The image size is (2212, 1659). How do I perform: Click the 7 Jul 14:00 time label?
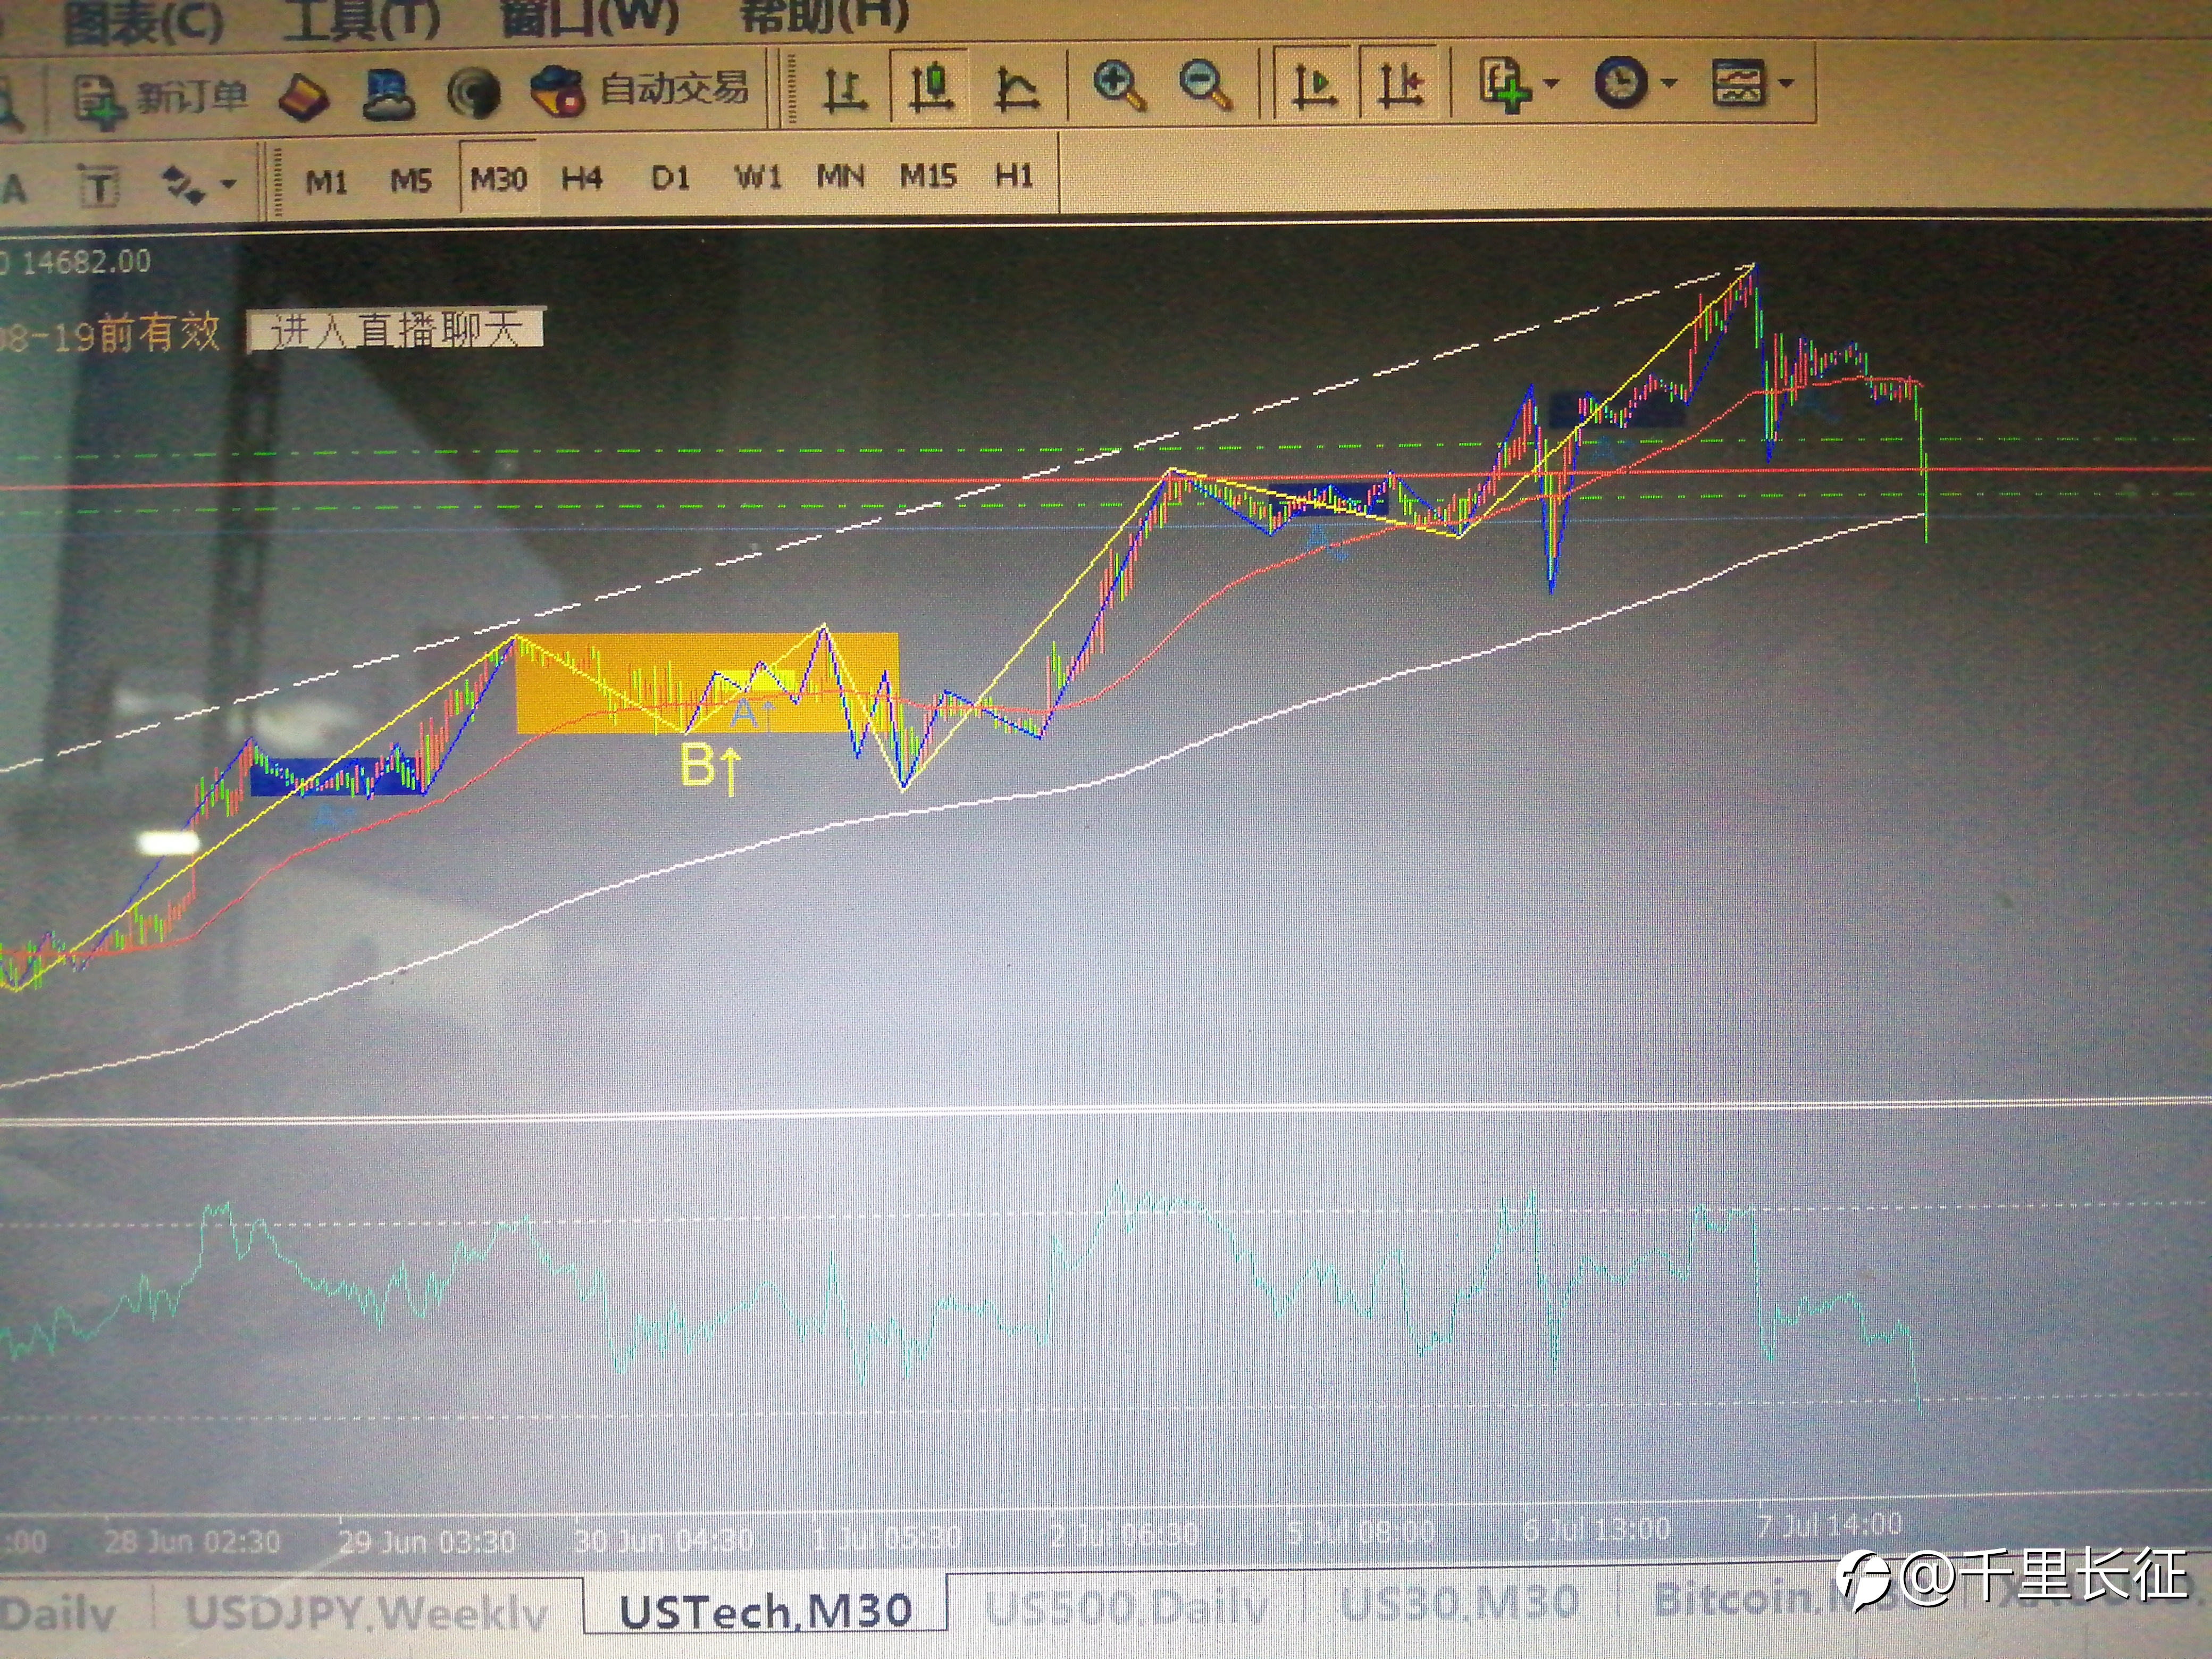pos(1830,1525)
